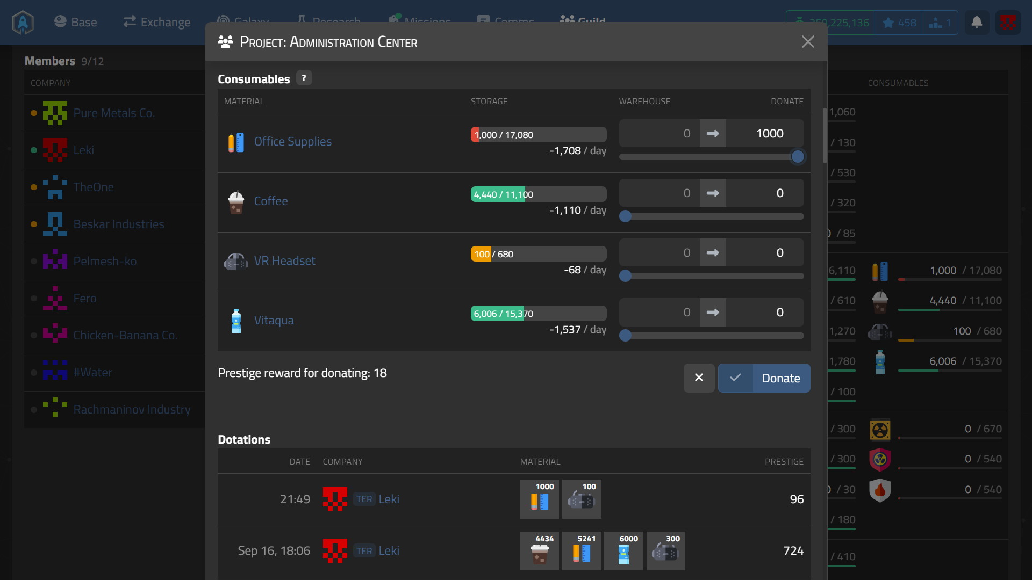1032x580 pixels.
Task: Open the notifications bell icon
Action: [x=977, y=23]
